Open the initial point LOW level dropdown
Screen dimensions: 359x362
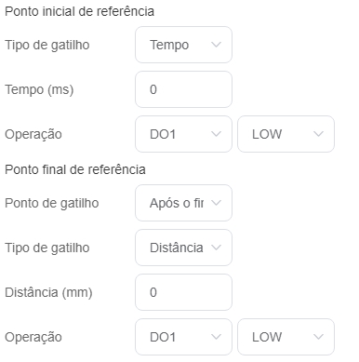click(286, 134)
